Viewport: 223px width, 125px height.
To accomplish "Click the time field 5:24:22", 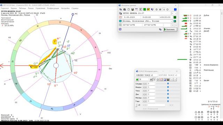I will click(150, 17).
